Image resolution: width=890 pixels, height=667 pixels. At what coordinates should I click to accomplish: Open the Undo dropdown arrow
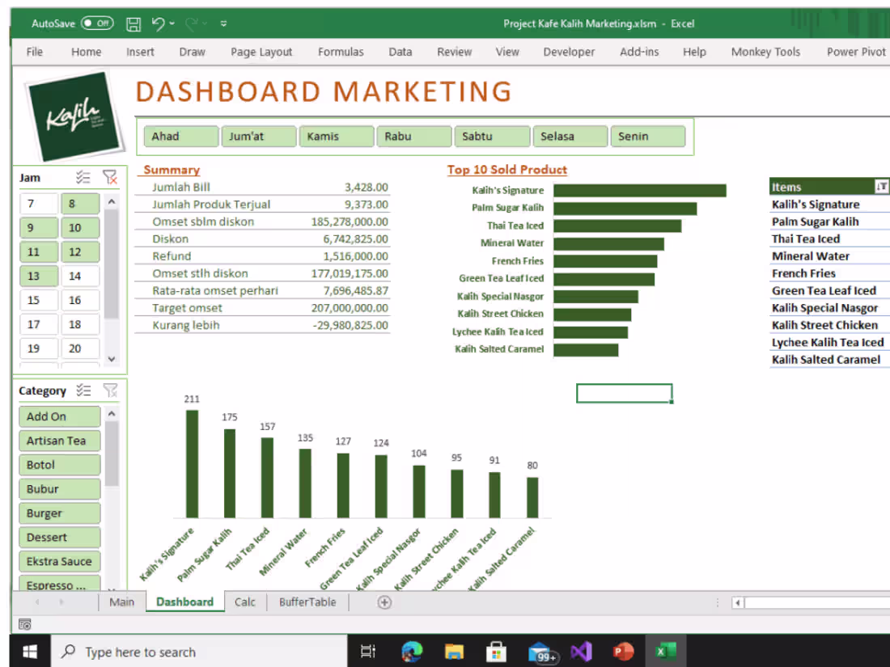(x=173, y=23)
